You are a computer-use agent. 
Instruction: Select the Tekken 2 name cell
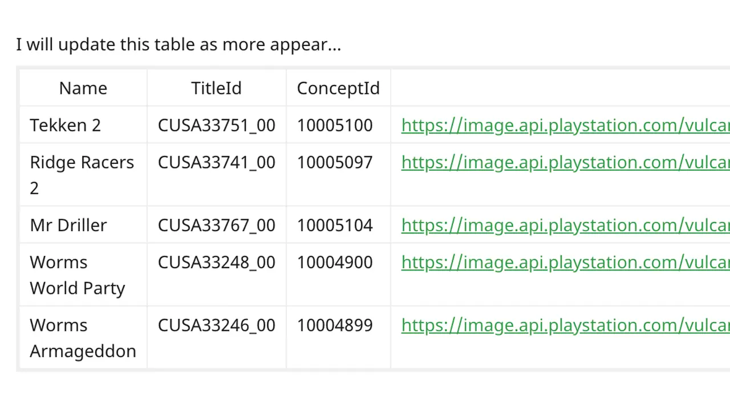pos(65,125)
